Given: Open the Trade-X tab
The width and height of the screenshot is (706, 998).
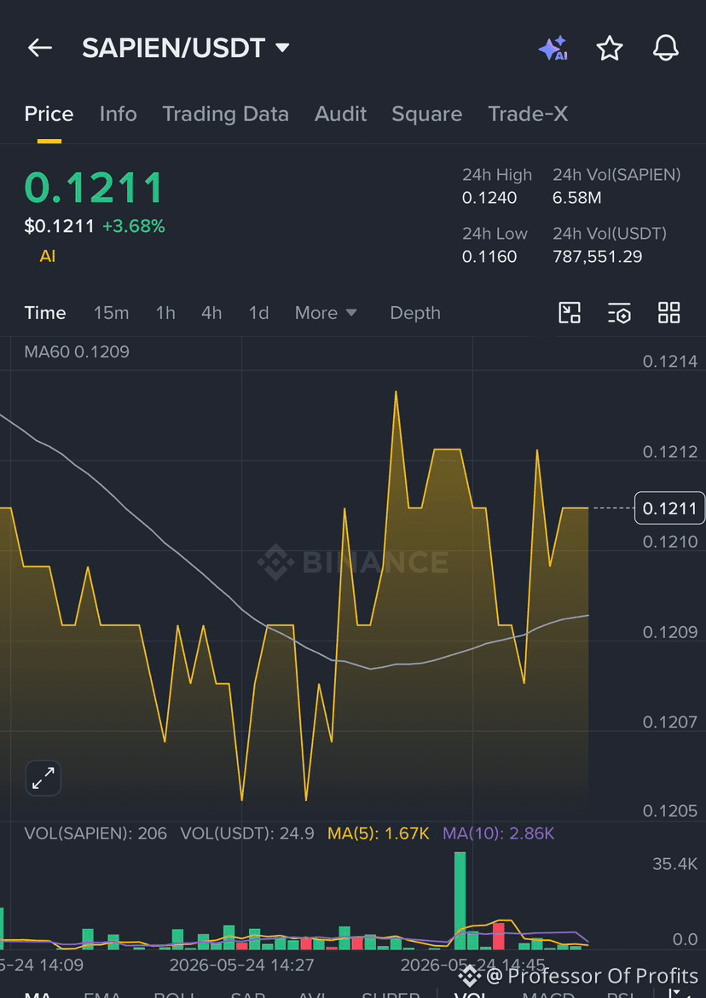Looking at the screenshot, I should (x=528, y=114).
